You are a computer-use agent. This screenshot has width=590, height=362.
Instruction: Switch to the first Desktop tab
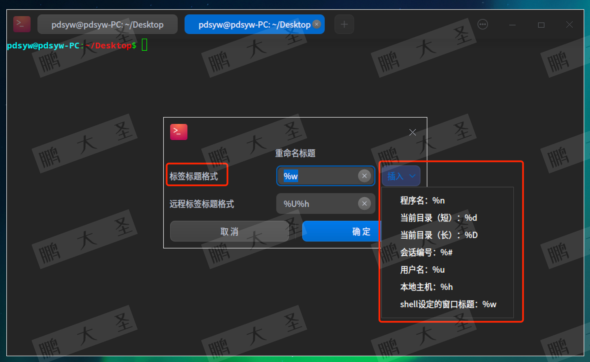tap(107, 24)
